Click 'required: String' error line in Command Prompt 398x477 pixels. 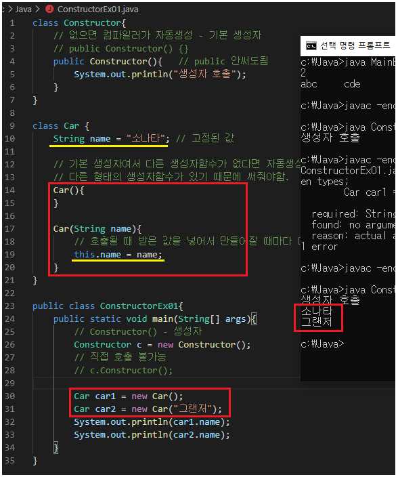353,214
